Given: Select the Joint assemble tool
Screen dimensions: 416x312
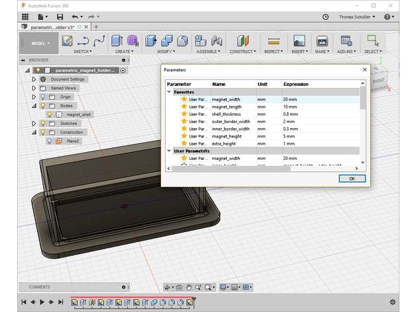Looking at the screenshot, I should click(217, 41).
